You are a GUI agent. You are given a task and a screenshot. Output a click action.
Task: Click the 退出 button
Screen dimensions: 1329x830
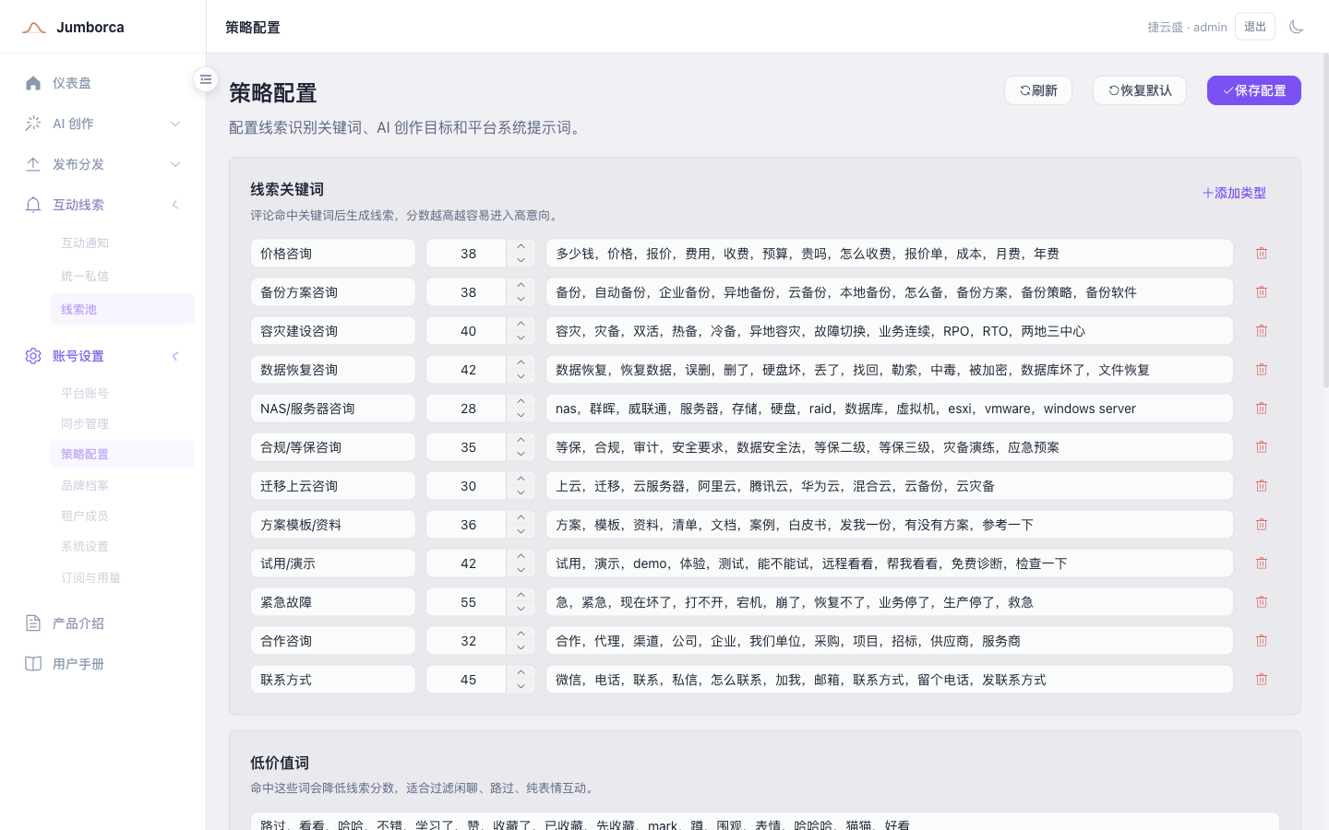pyautogui.click(x=1255, y=27)
